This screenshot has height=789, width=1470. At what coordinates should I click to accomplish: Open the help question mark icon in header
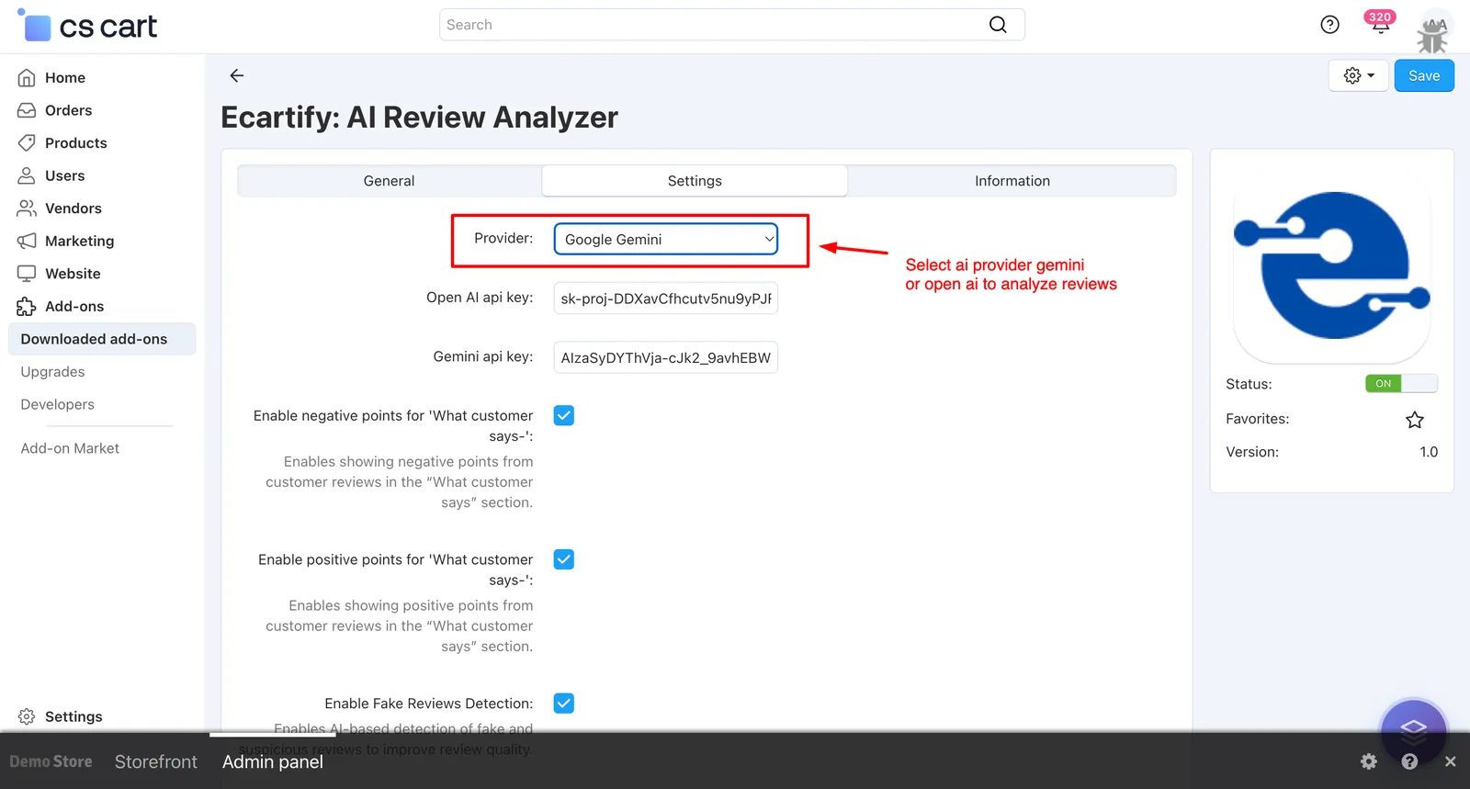click(1329, 25)
